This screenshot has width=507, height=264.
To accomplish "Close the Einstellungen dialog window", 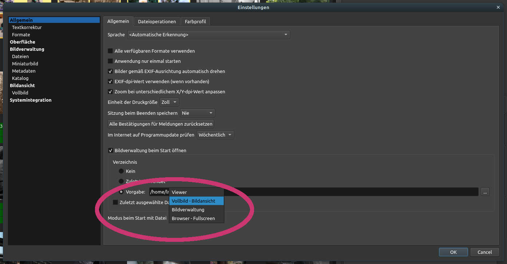I will tap(498, 7).
